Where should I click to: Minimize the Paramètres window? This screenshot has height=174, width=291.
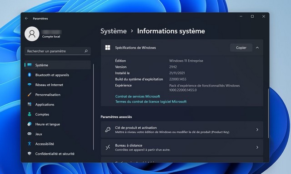pos(241,16)
